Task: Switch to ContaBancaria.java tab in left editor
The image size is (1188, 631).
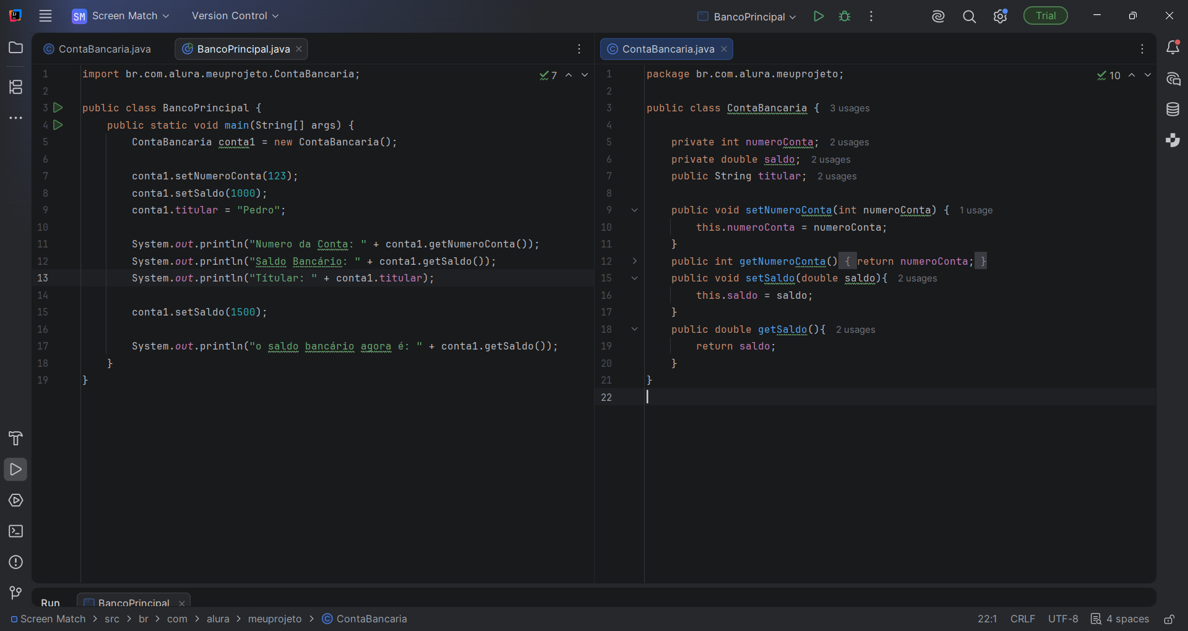Action: 98,49
